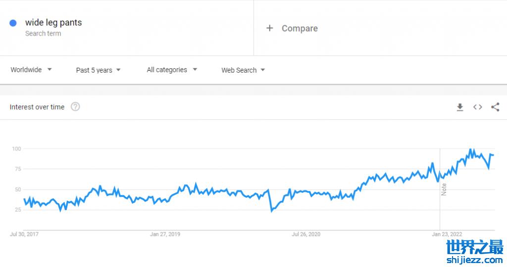Click the Search term subtitle text
The width and height of the screenshot is (507, 267).
43,34
